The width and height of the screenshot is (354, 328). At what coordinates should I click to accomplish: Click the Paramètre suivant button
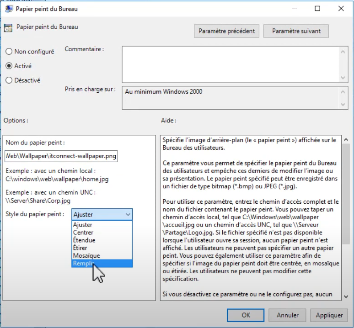click(296, 31)
